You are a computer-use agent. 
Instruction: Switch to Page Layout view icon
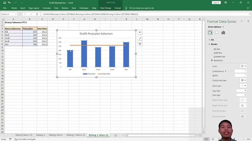[213, 139]
